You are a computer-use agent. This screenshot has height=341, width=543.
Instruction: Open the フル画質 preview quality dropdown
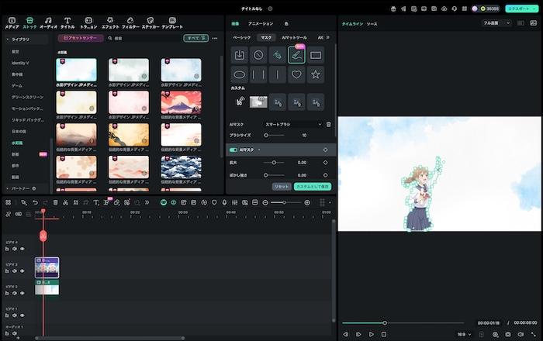click(497, 23)
